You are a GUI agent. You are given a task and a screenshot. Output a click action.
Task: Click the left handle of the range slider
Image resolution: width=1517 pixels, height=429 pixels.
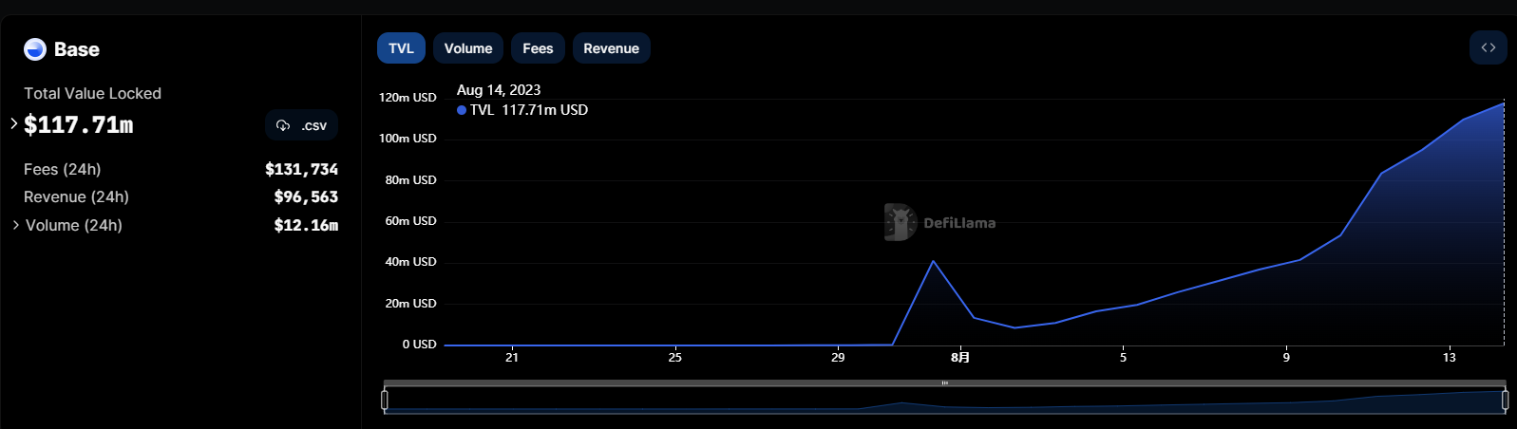click(385, 401)
